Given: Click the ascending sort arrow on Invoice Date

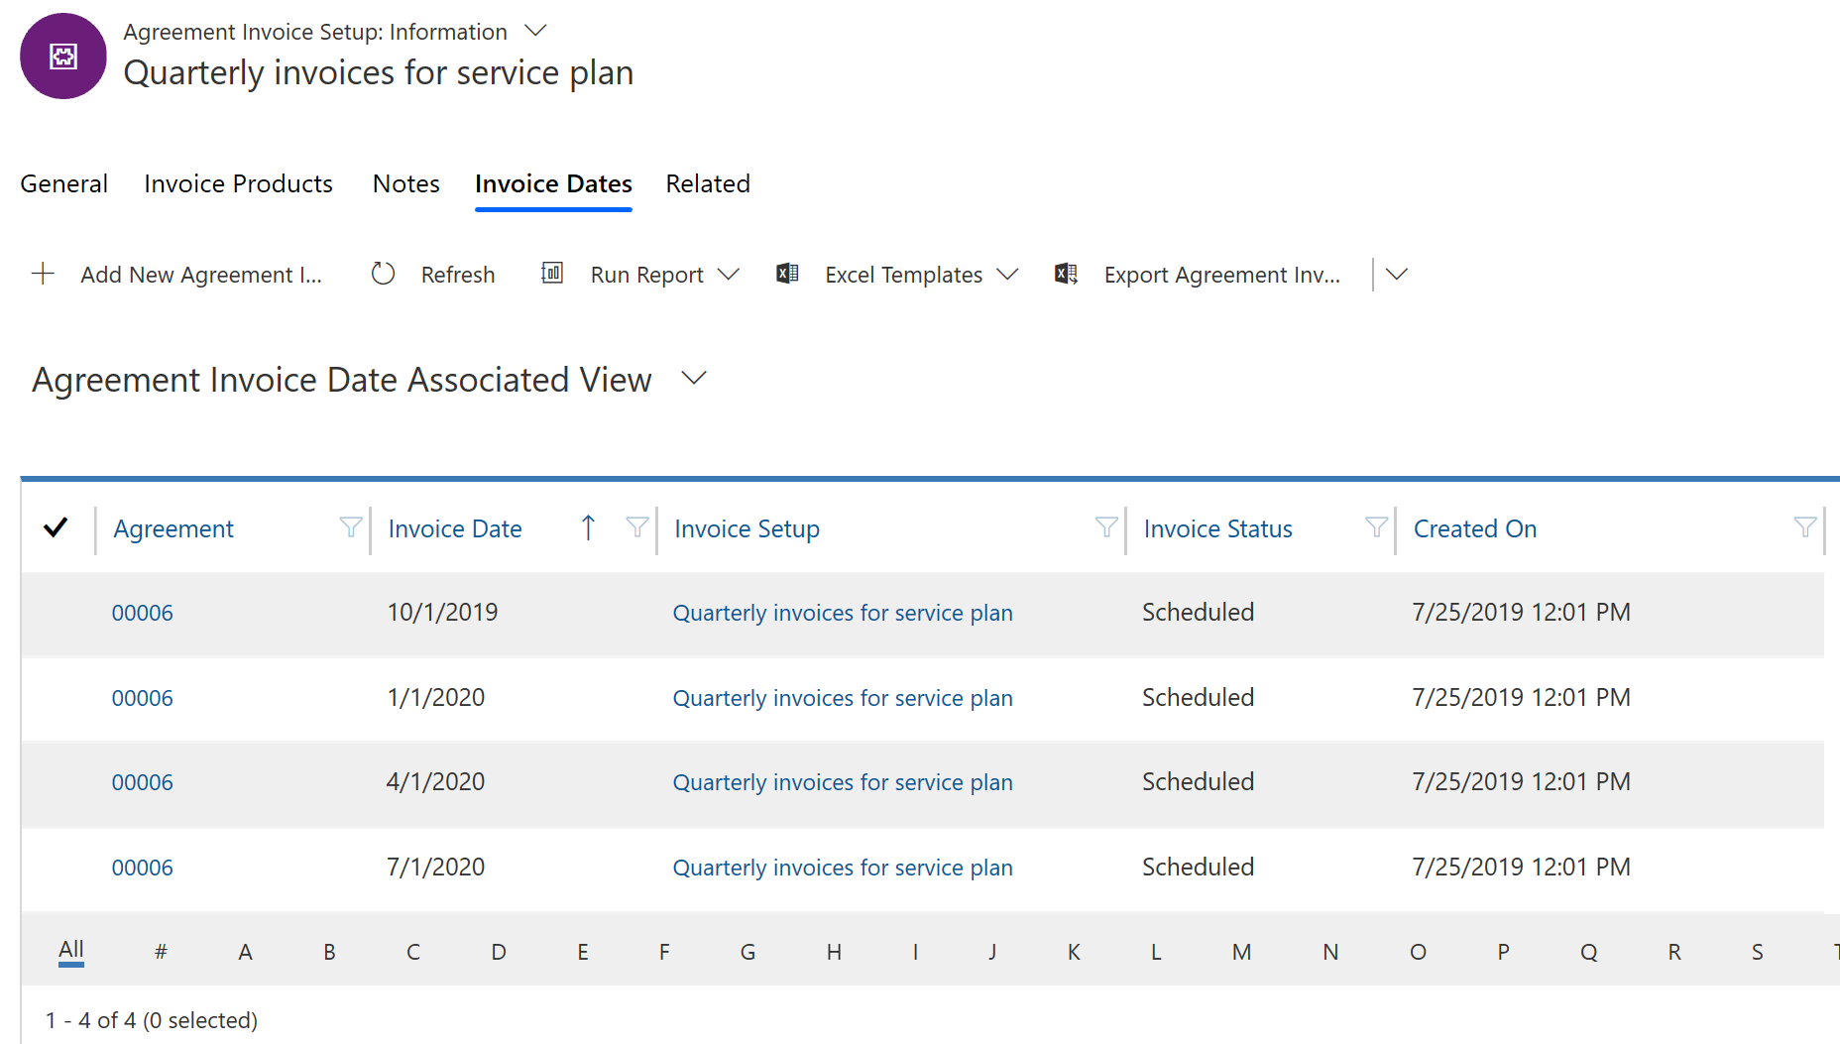Looking at the screenshot, I should tap(588, 527).
